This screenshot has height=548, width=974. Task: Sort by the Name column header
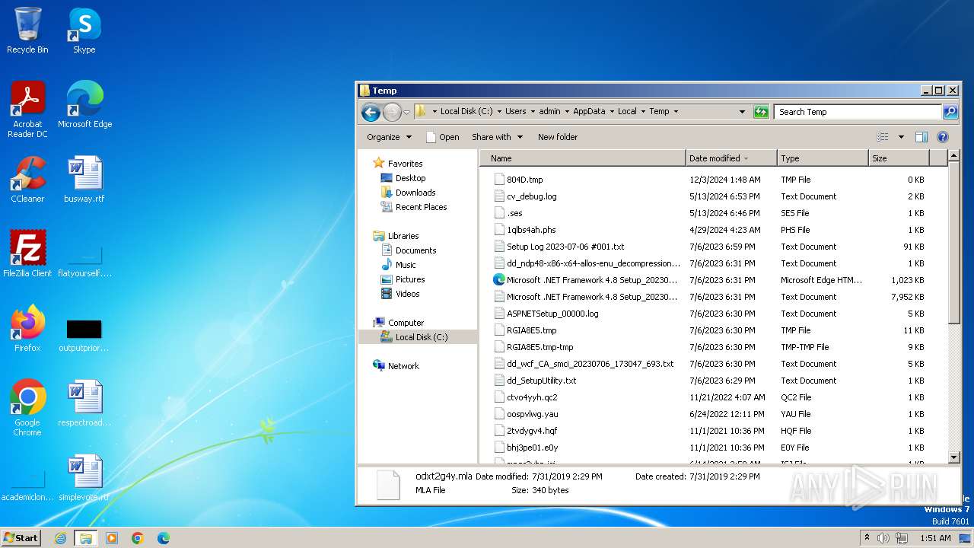(x=584, y=158)
